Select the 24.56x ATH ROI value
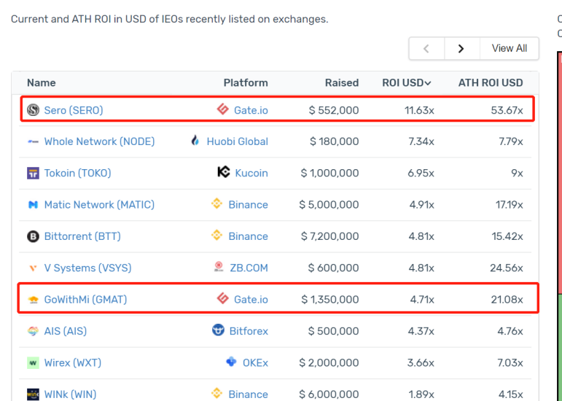Image resolution: width=562 pixels, height=401 pixels. pos(507,268)
